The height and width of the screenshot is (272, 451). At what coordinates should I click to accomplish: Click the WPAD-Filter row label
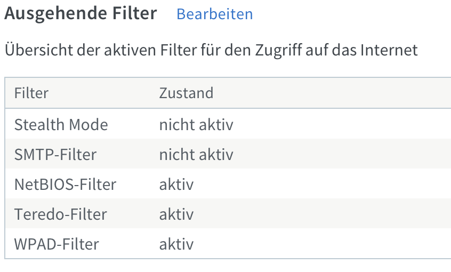[x=57, y=244]
